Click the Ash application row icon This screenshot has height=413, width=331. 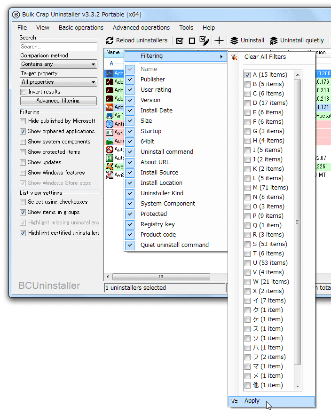[x=109, y=133]
